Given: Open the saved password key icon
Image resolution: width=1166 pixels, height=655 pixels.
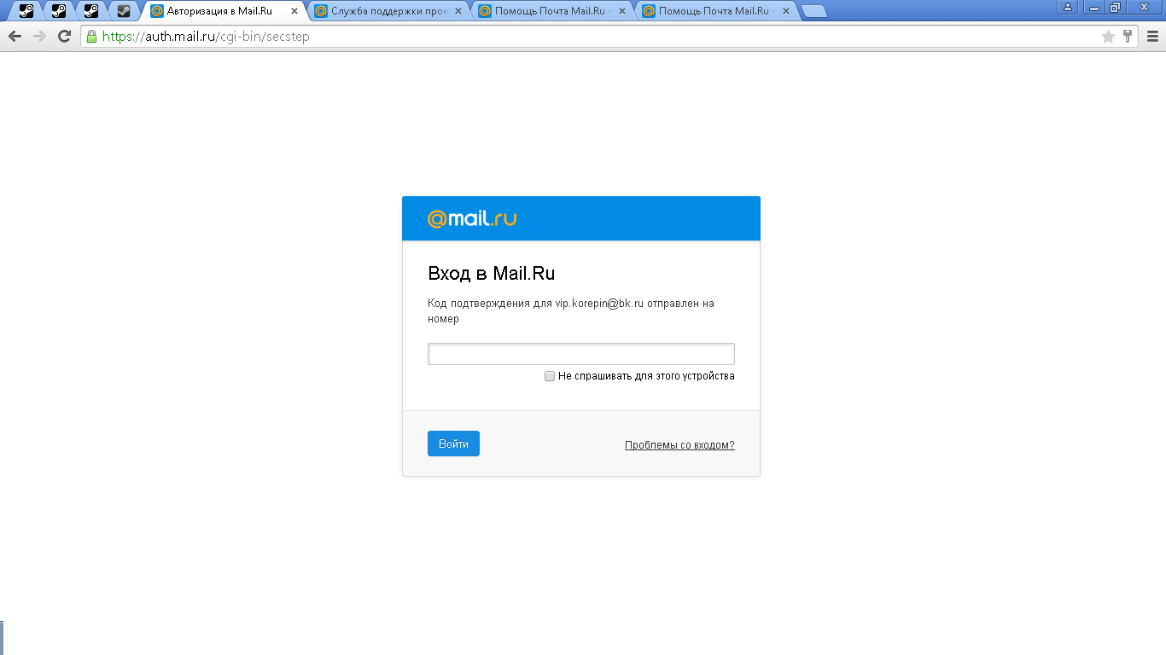Looking at the screenshot, I should click(x=1128, y=36).
